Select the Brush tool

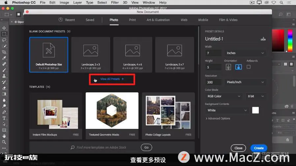coord(4,70)
